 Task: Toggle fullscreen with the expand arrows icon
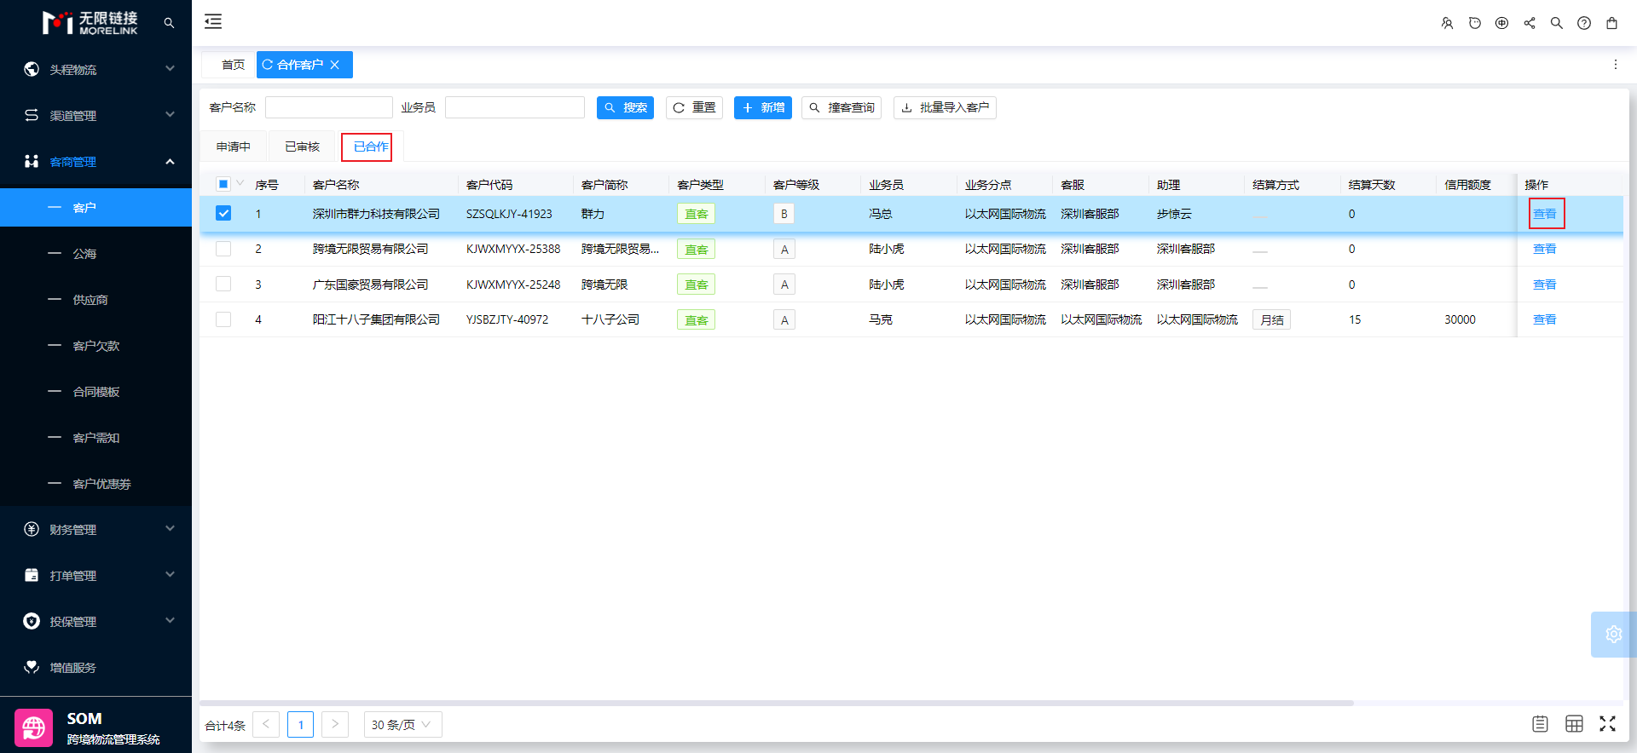pos(1607,724)
